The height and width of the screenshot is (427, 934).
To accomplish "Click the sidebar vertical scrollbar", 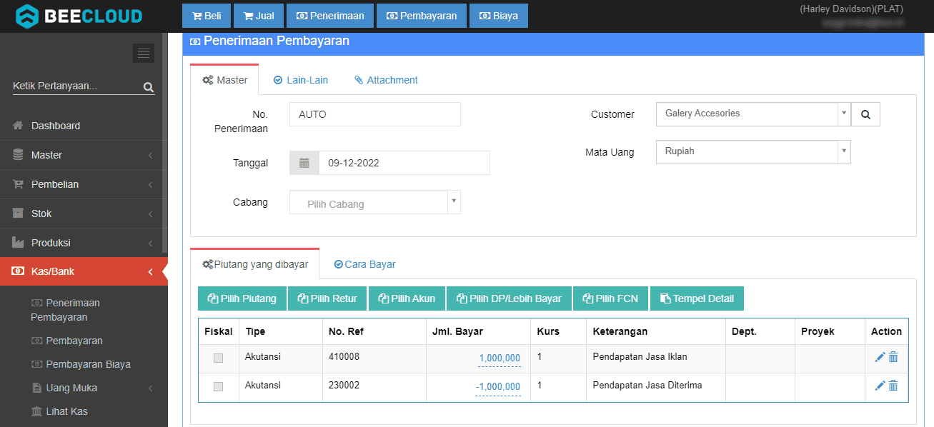I will (x=165, y=143).
